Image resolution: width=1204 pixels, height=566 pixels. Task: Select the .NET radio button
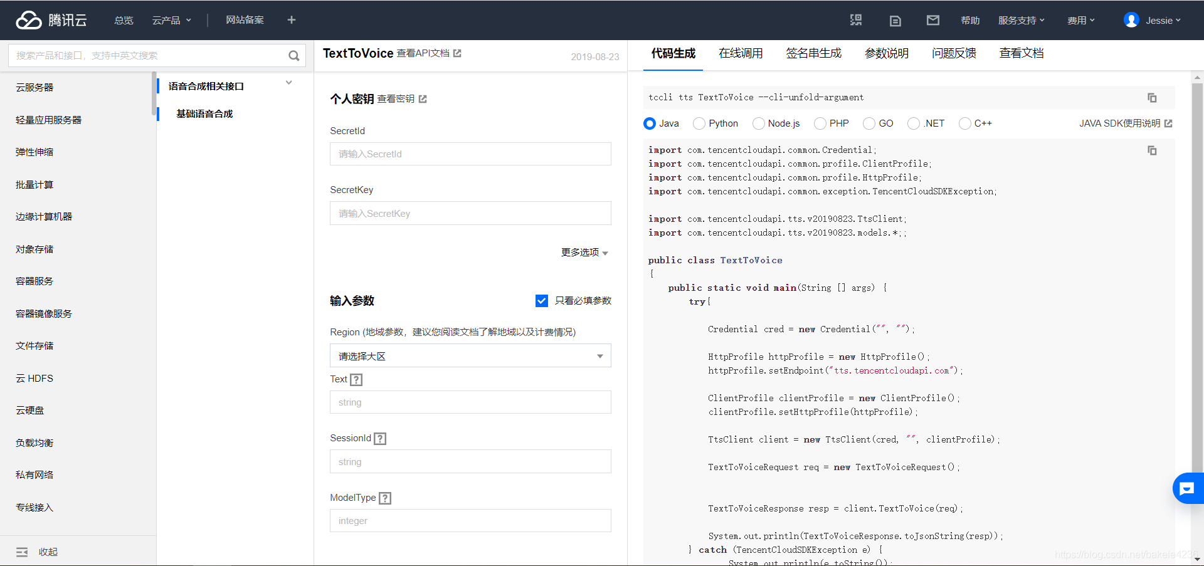point(914,123)
